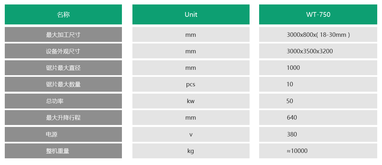382x165 pixels.
Task: Select the pcs unit cell
Action: coord(191,84)
